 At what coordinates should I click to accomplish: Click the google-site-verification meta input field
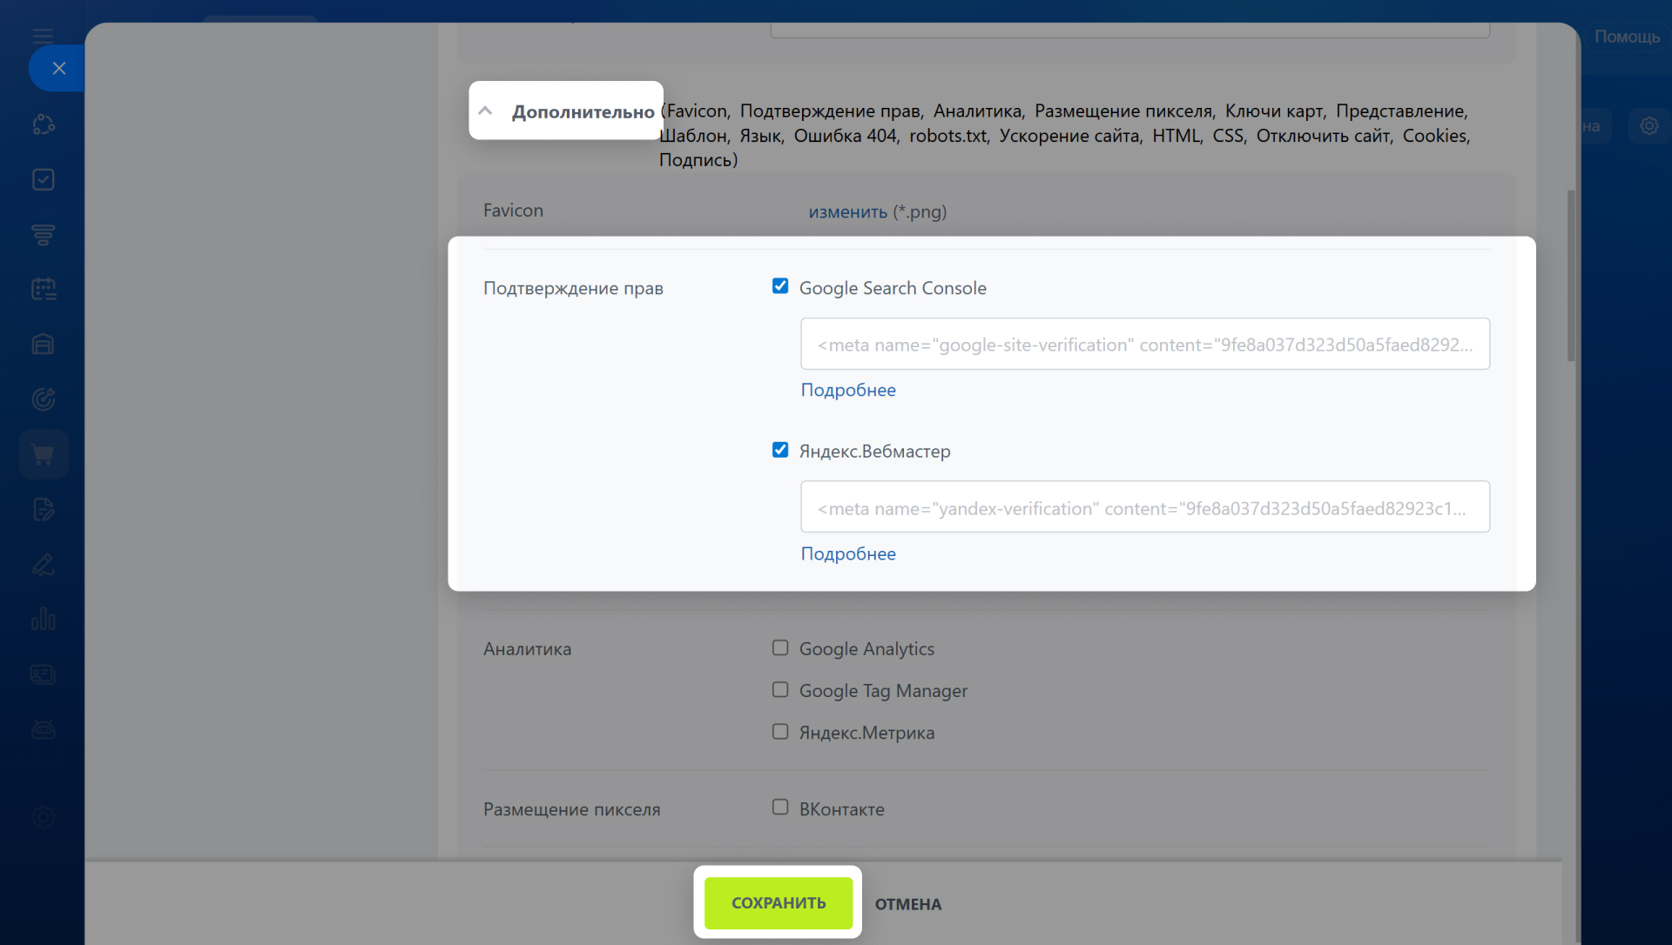tap(1145, 344)
